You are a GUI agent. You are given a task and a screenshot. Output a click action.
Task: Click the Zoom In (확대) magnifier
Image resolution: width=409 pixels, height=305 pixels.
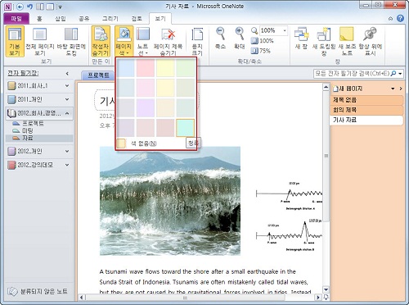(240, 39)
